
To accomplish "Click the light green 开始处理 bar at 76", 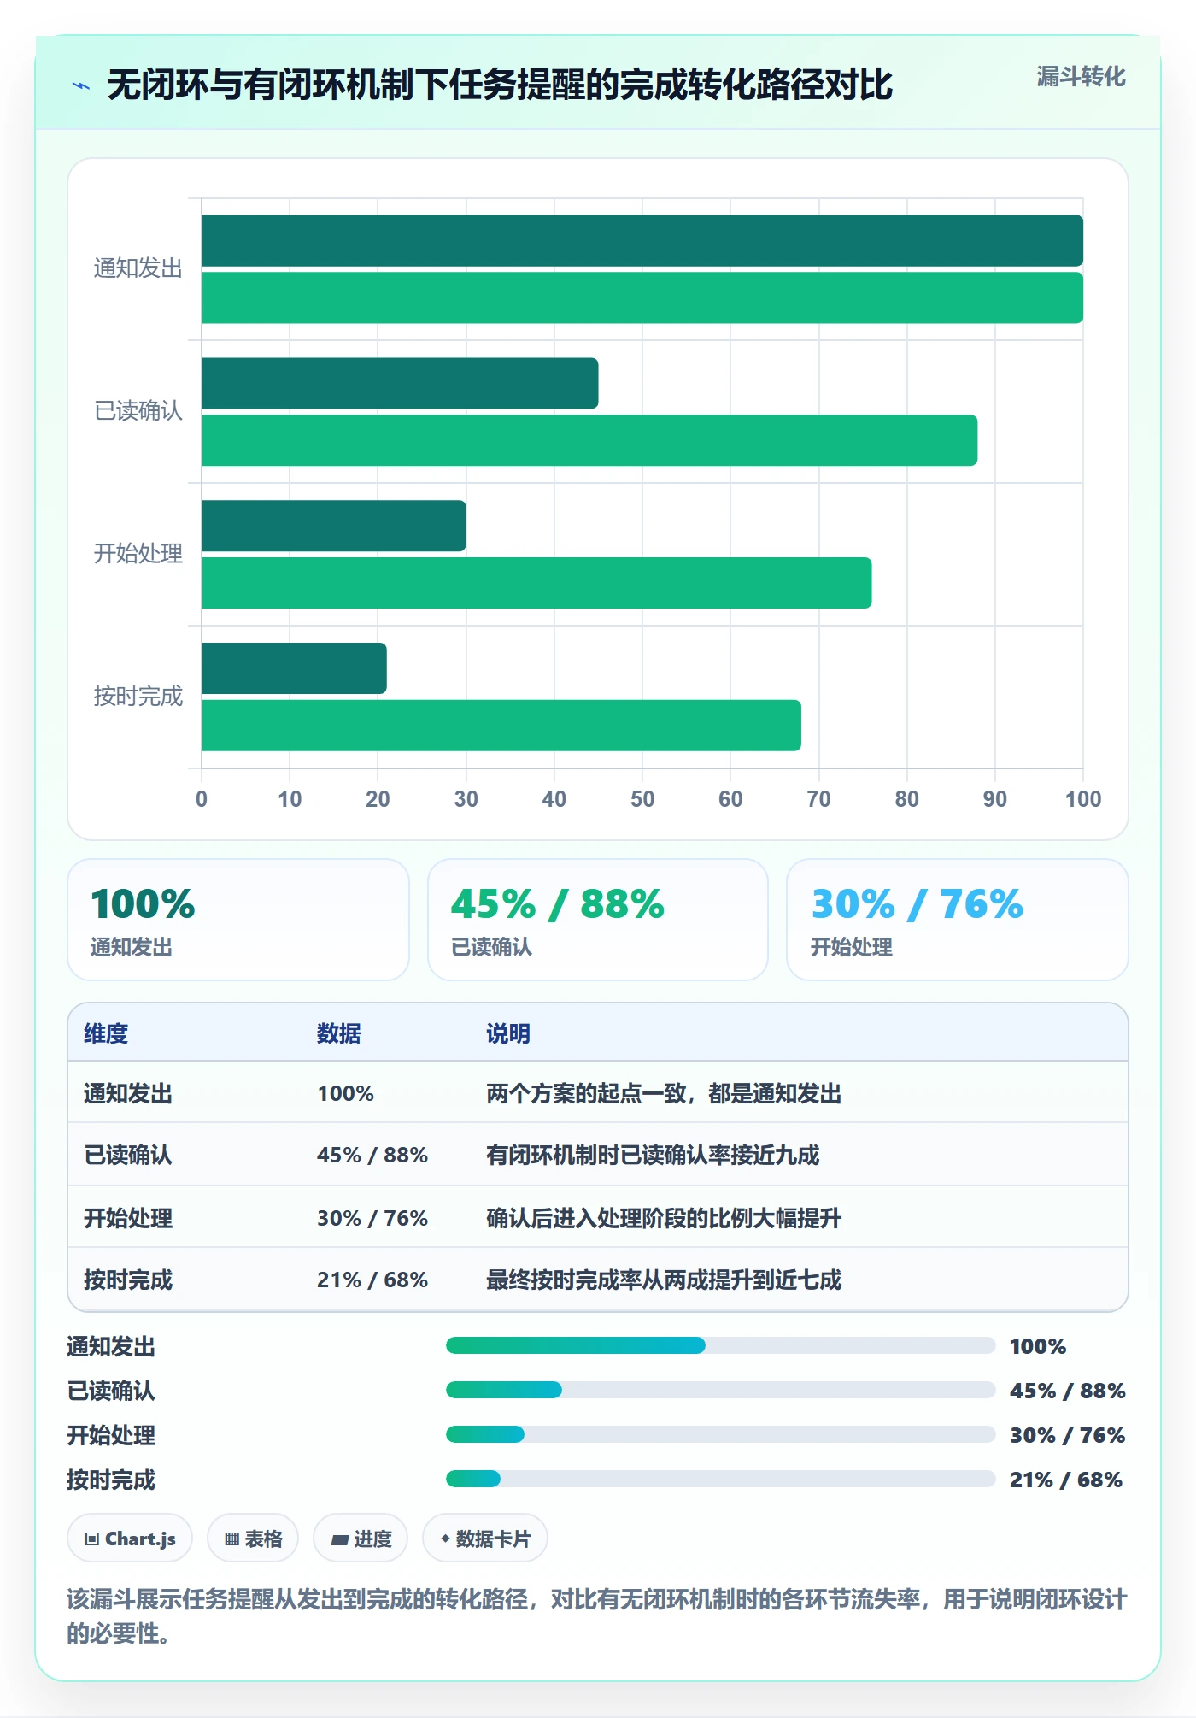I will tap(536, 583).
